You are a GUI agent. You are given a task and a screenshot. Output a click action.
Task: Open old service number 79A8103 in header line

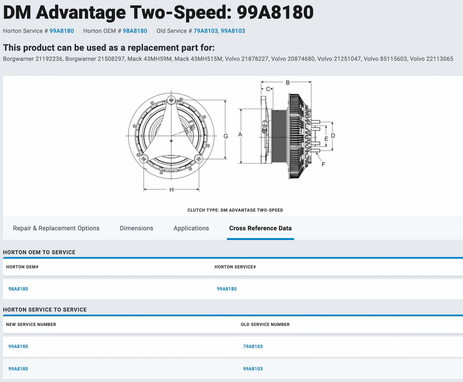coord(205,31)
